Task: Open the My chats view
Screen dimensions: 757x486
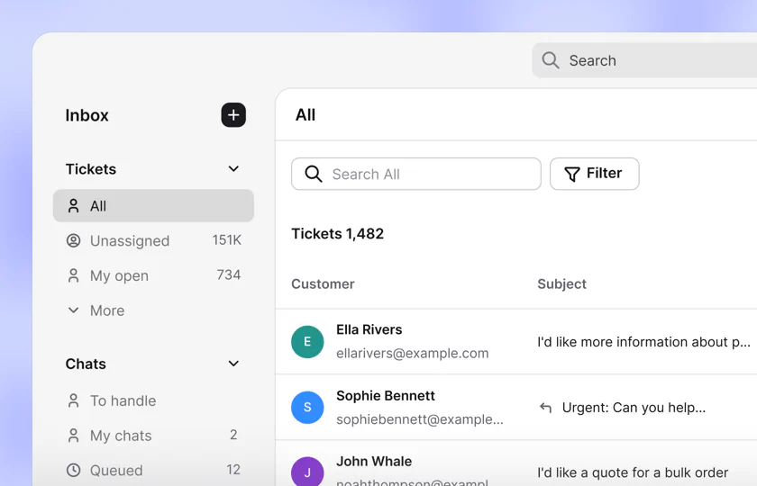Action: [153, 436]
